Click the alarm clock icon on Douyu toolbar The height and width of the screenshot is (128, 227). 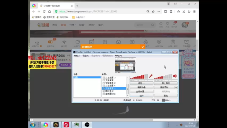pos(186,42)
